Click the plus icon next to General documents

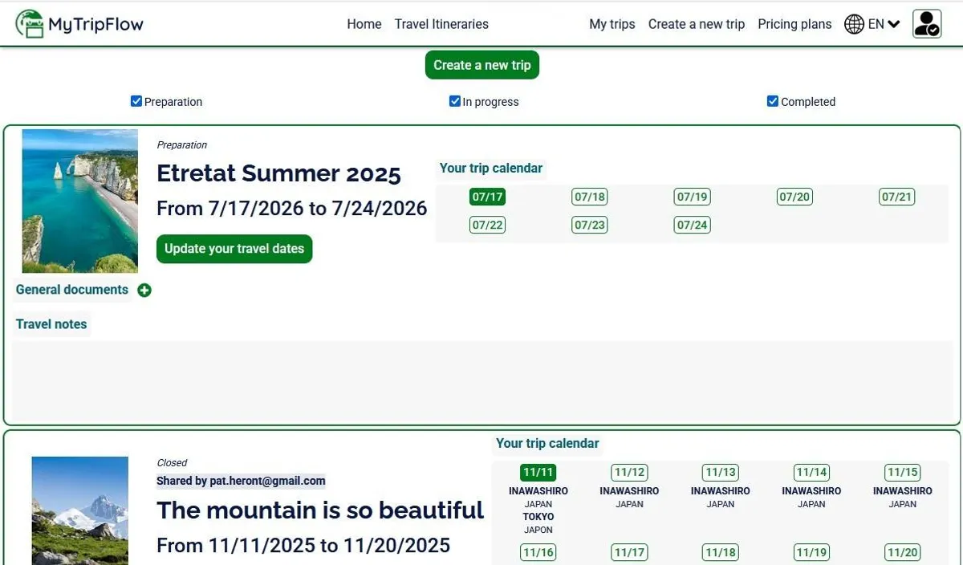[144, 290]
